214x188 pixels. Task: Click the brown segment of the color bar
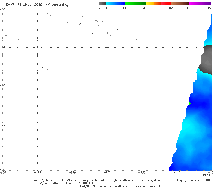(180, 3)
